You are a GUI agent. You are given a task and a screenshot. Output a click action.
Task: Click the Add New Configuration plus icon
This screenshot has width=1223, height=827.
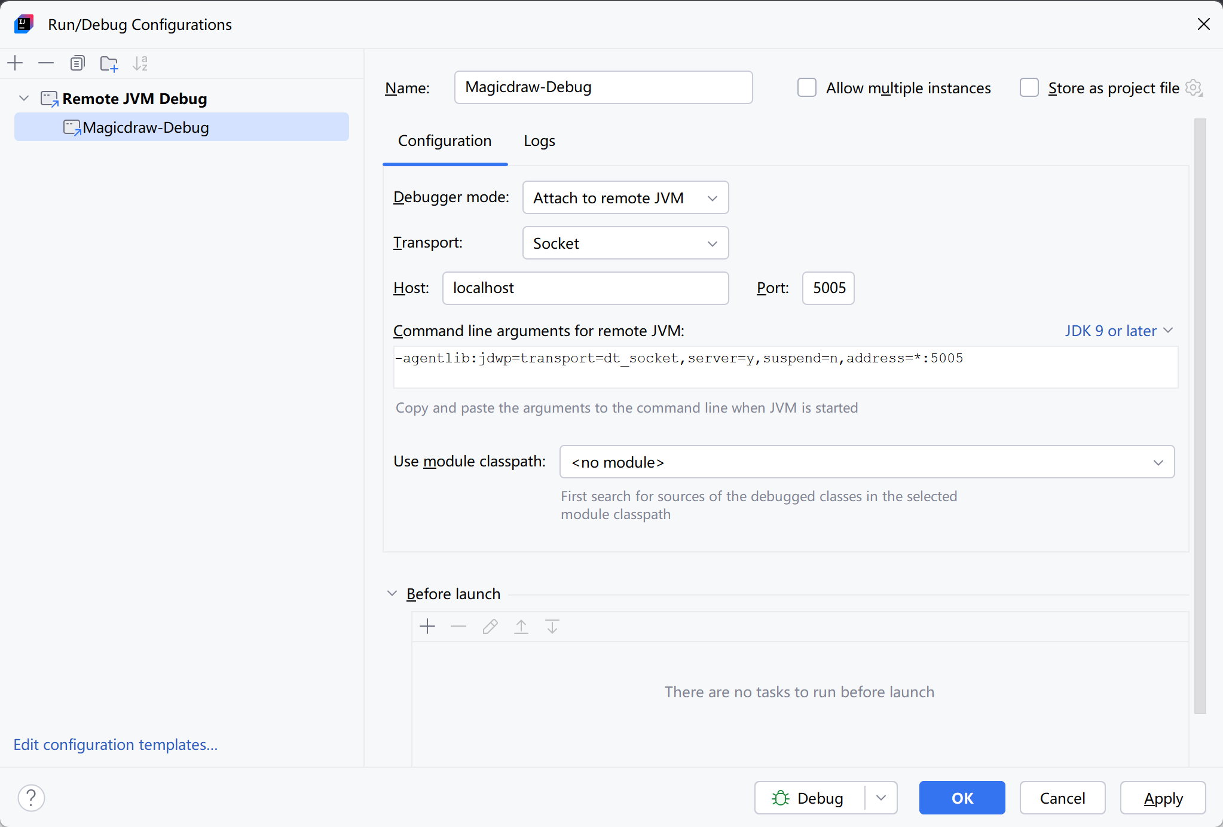(16, 63)
